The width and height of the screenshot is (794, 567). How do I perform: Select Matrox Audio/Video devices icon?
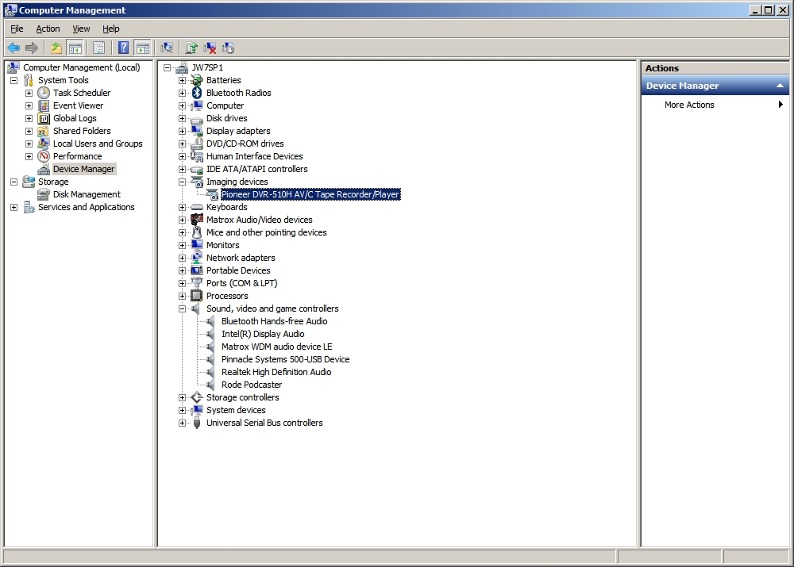(197, 220)
